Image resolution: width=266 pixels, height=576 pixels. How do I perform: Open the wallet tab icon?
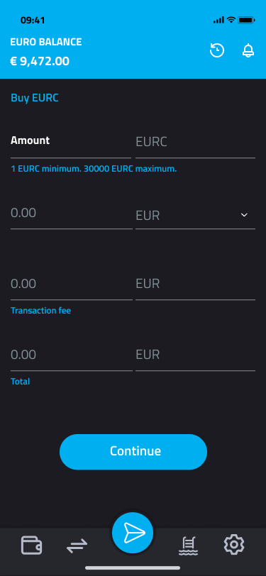click(31, 545)
